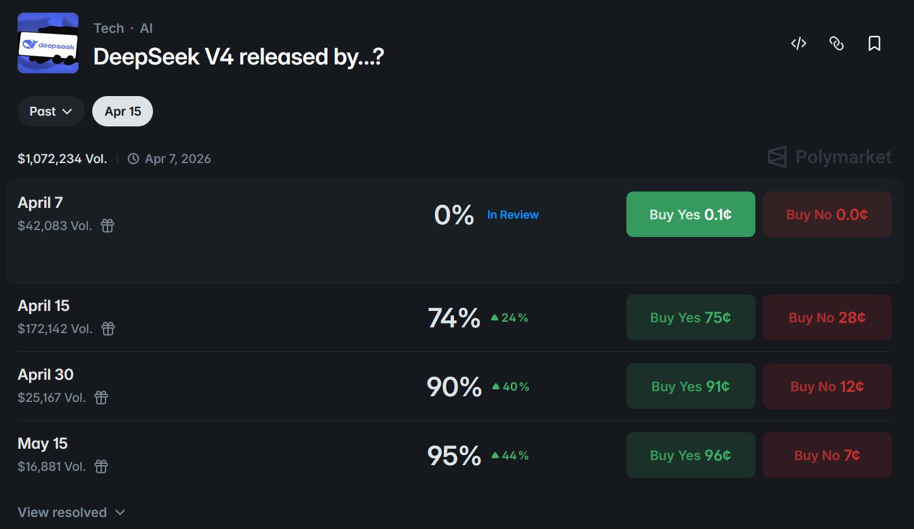Click the In Review status label

point(513,215)
